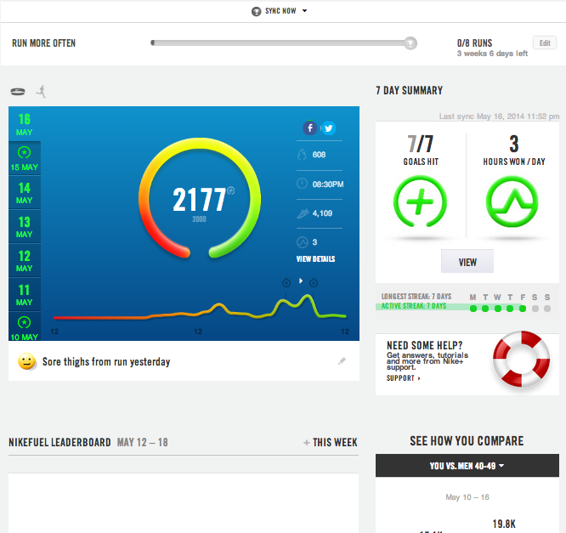Open the 15 May goal-star day
Image resolution: width=566 pixels, height=533 pixels.
click(25, 158)
